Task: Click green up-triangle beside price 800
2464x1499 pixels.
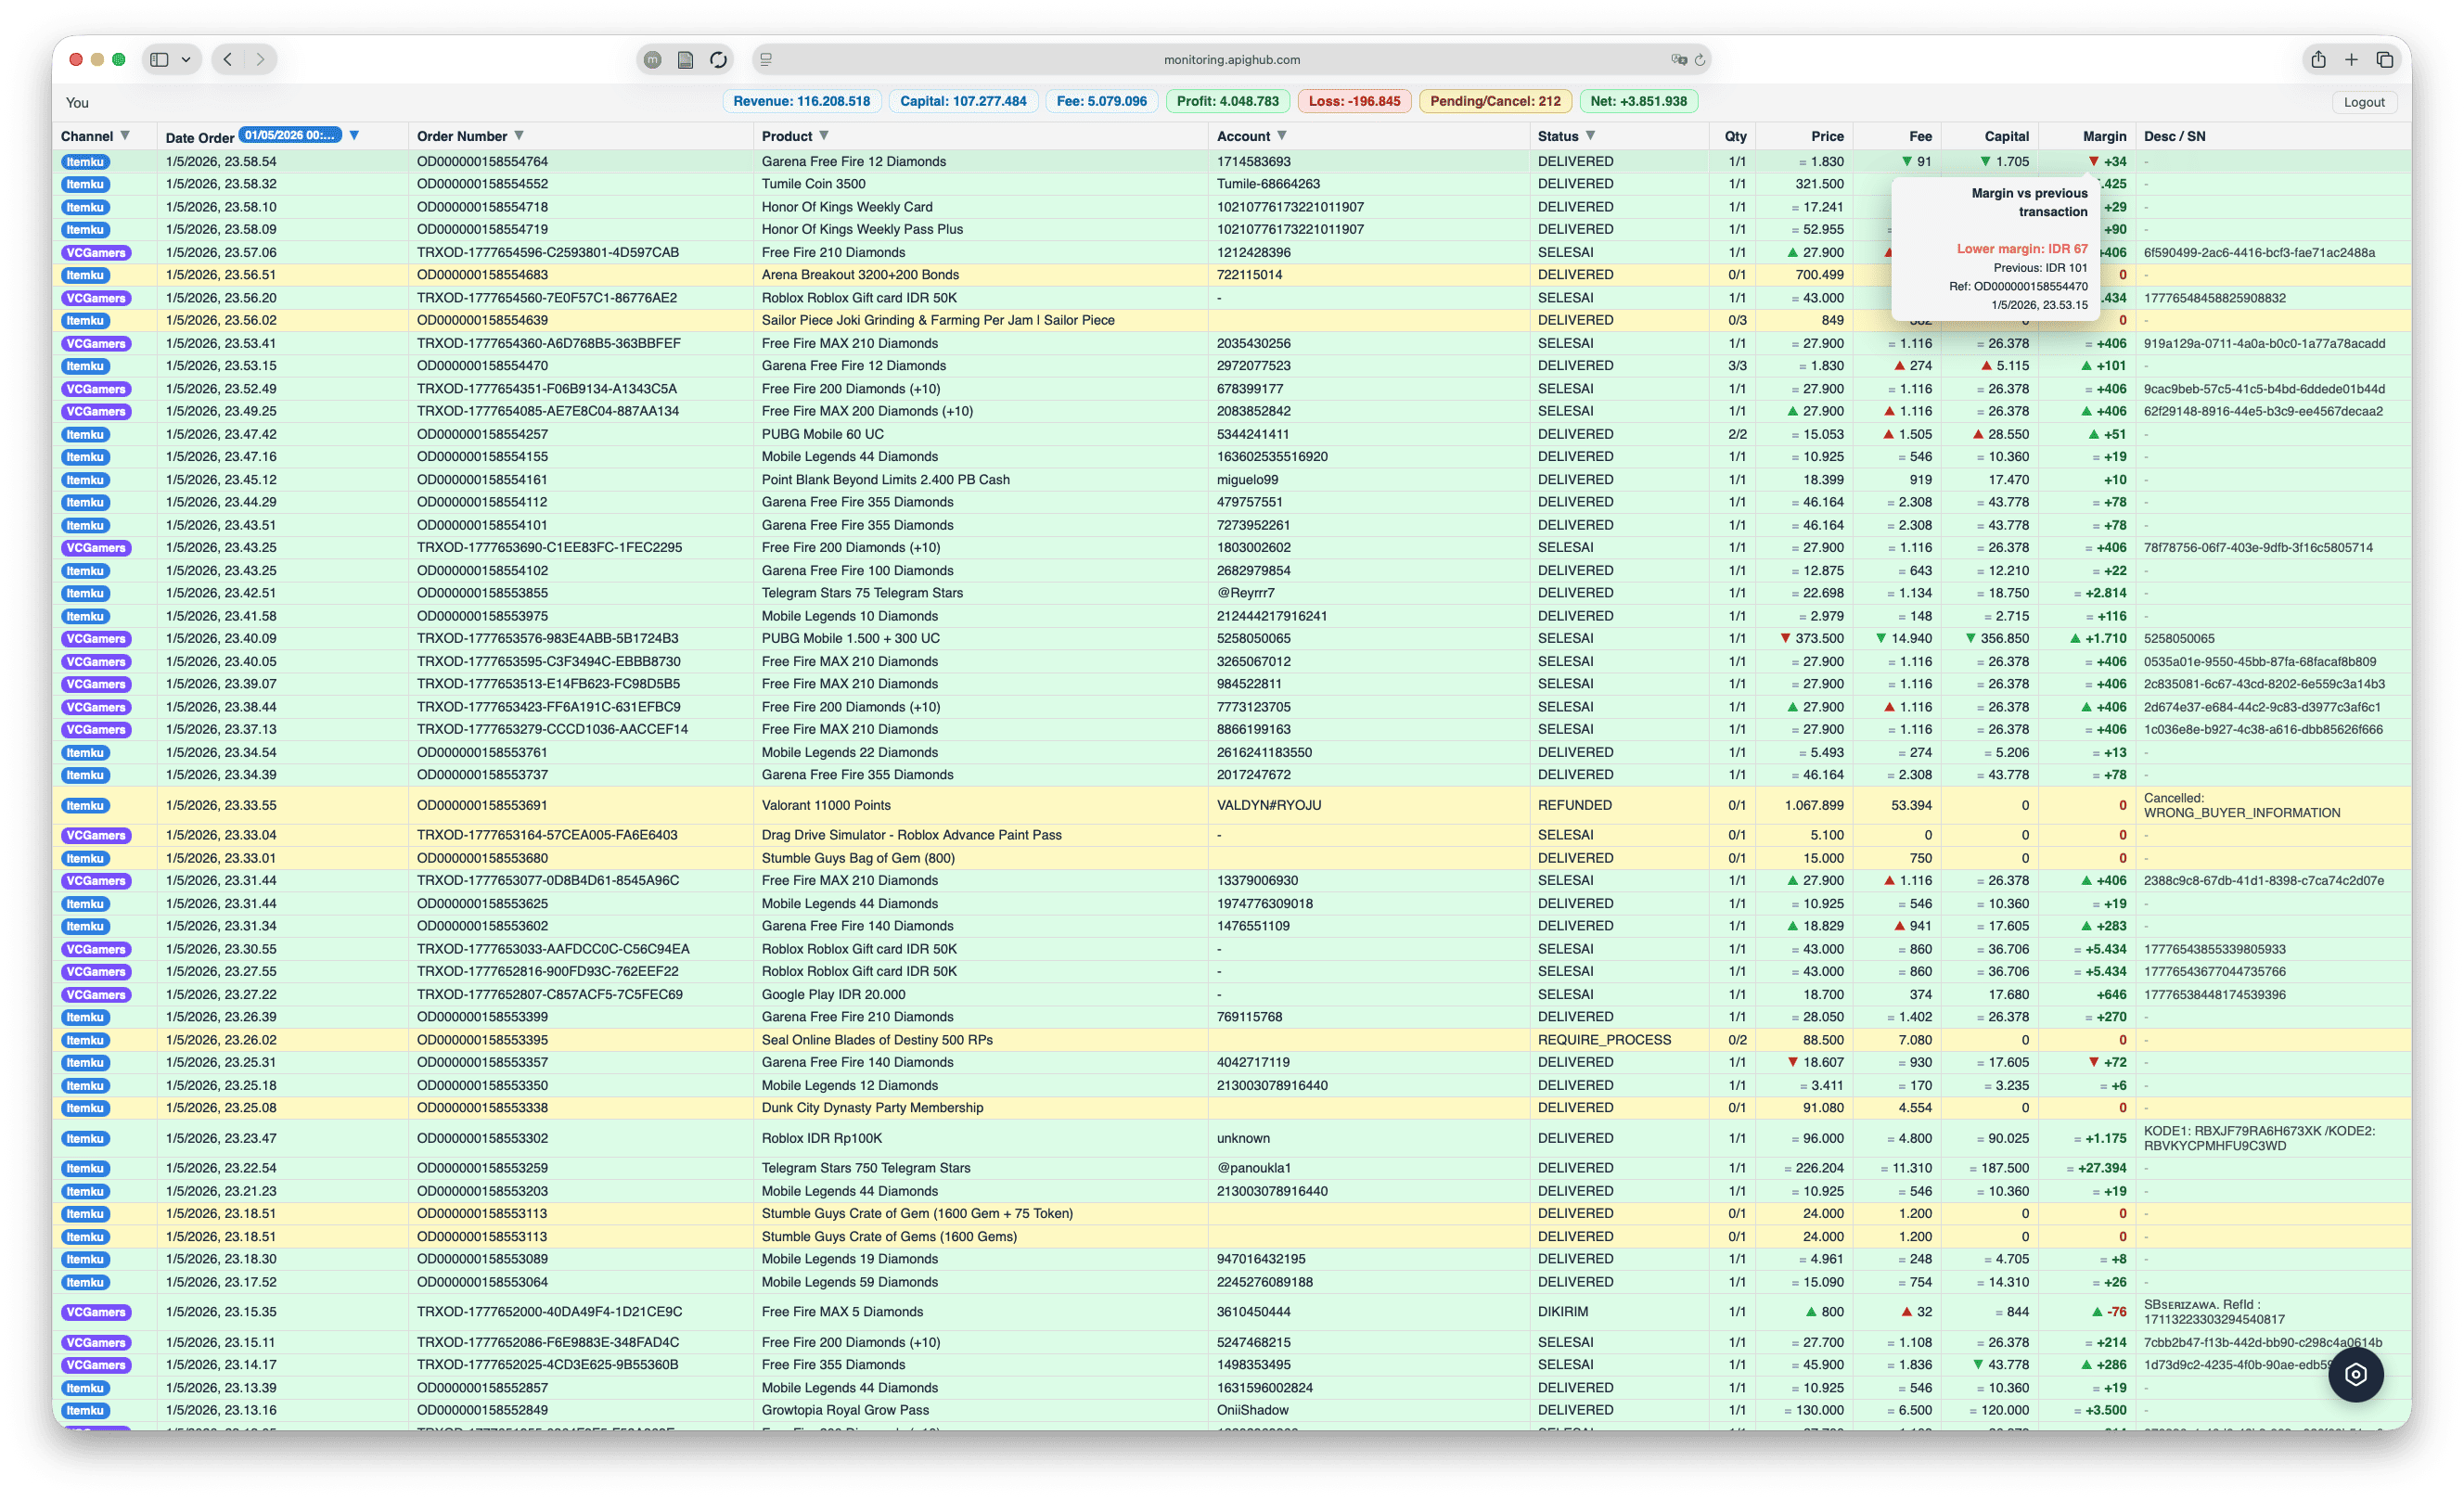Action: tap(1811, 1311)
